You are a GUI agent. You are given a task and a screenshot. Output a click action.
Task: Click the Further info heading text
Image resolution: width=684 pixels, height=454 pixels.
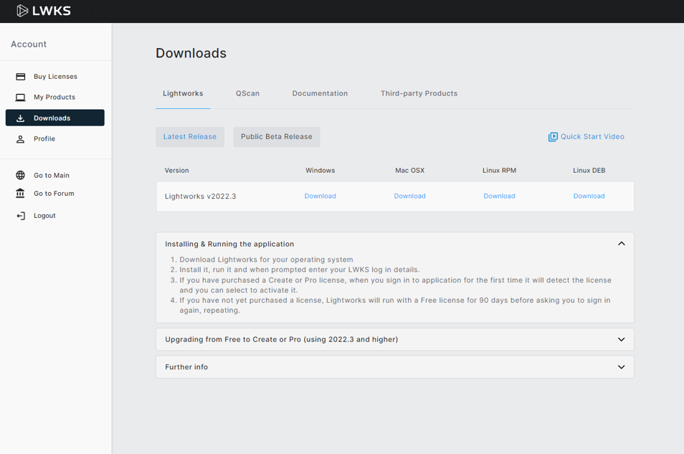tap(186, 367)
